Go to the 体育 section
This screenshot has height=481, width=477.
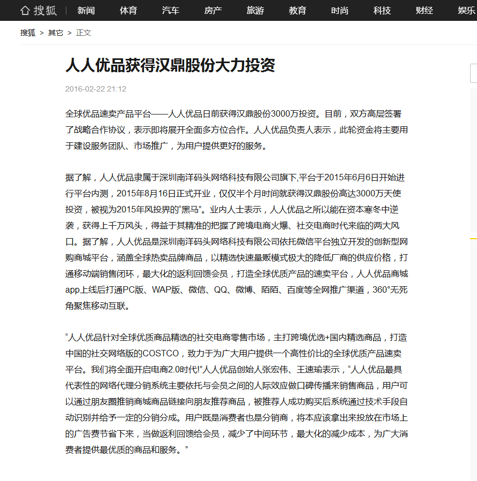[x=128, y=10]
